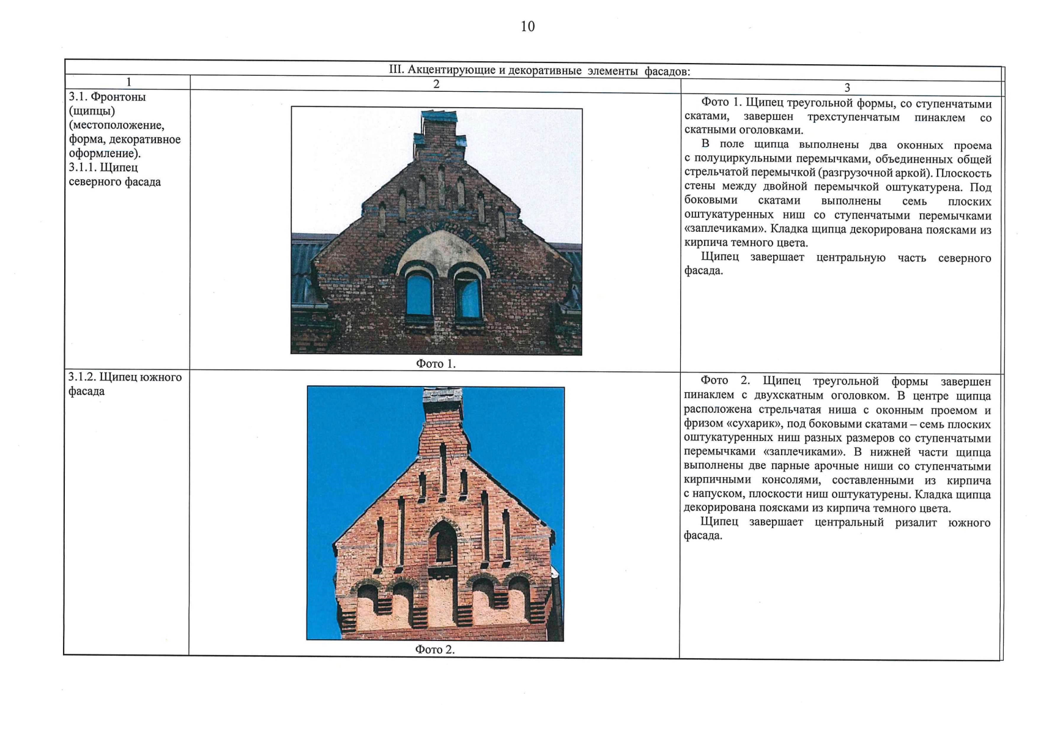Click column header number 1
Image resolution: width=1038 pixels, height=734 pixels.
[128, 83]
